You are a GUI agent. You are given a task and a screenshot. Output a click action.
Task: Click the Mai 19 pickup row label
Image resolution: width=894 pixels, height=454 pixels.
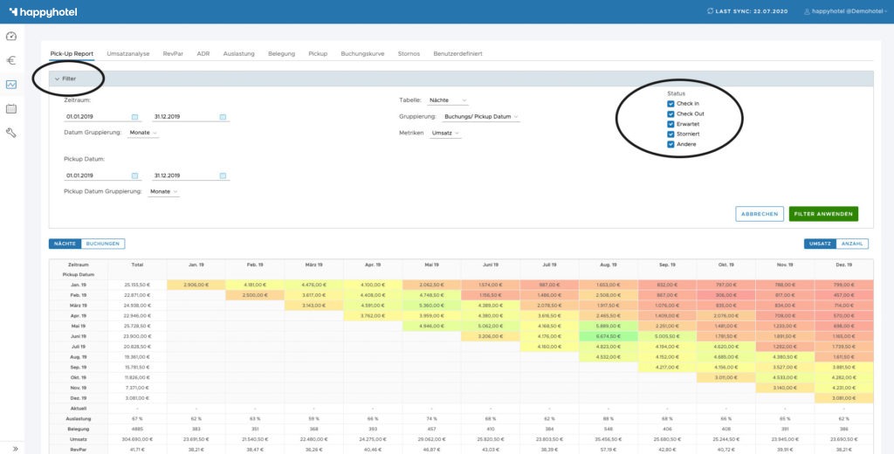[78, 327]
